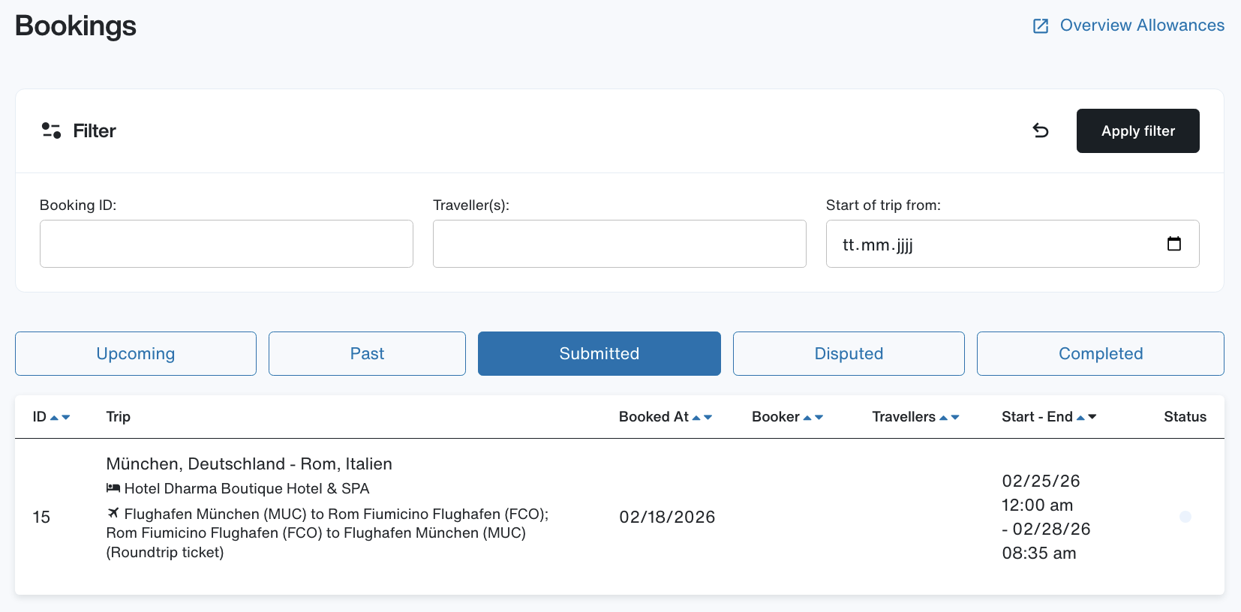This screenshot has width=1241, height=612.
Task: Switch to the Upcoming tab
Action: tap(136, 353)
